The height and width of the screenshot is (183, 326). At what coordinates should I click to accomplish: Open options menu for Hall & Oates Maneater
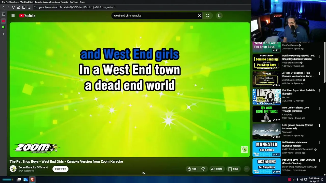(319, 143)
